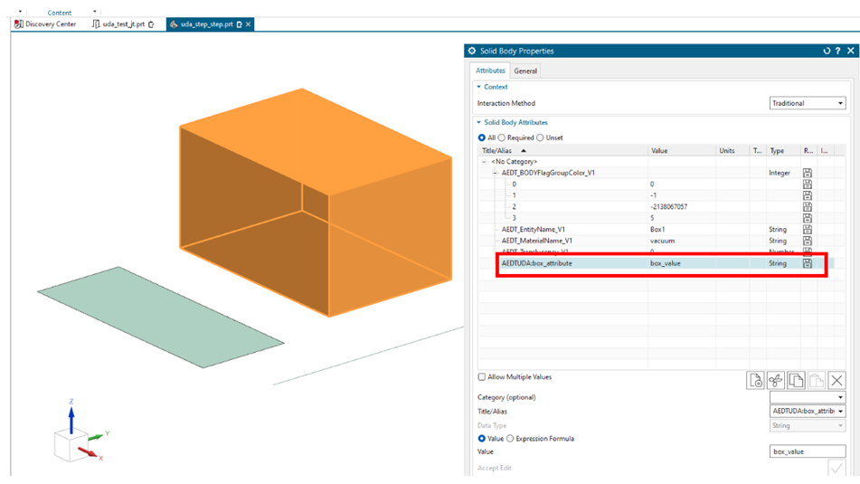Open the Interaction Method Traditional dropdown
The width and height of the screenshot is (860, 484).
click(x=808, y=103)
